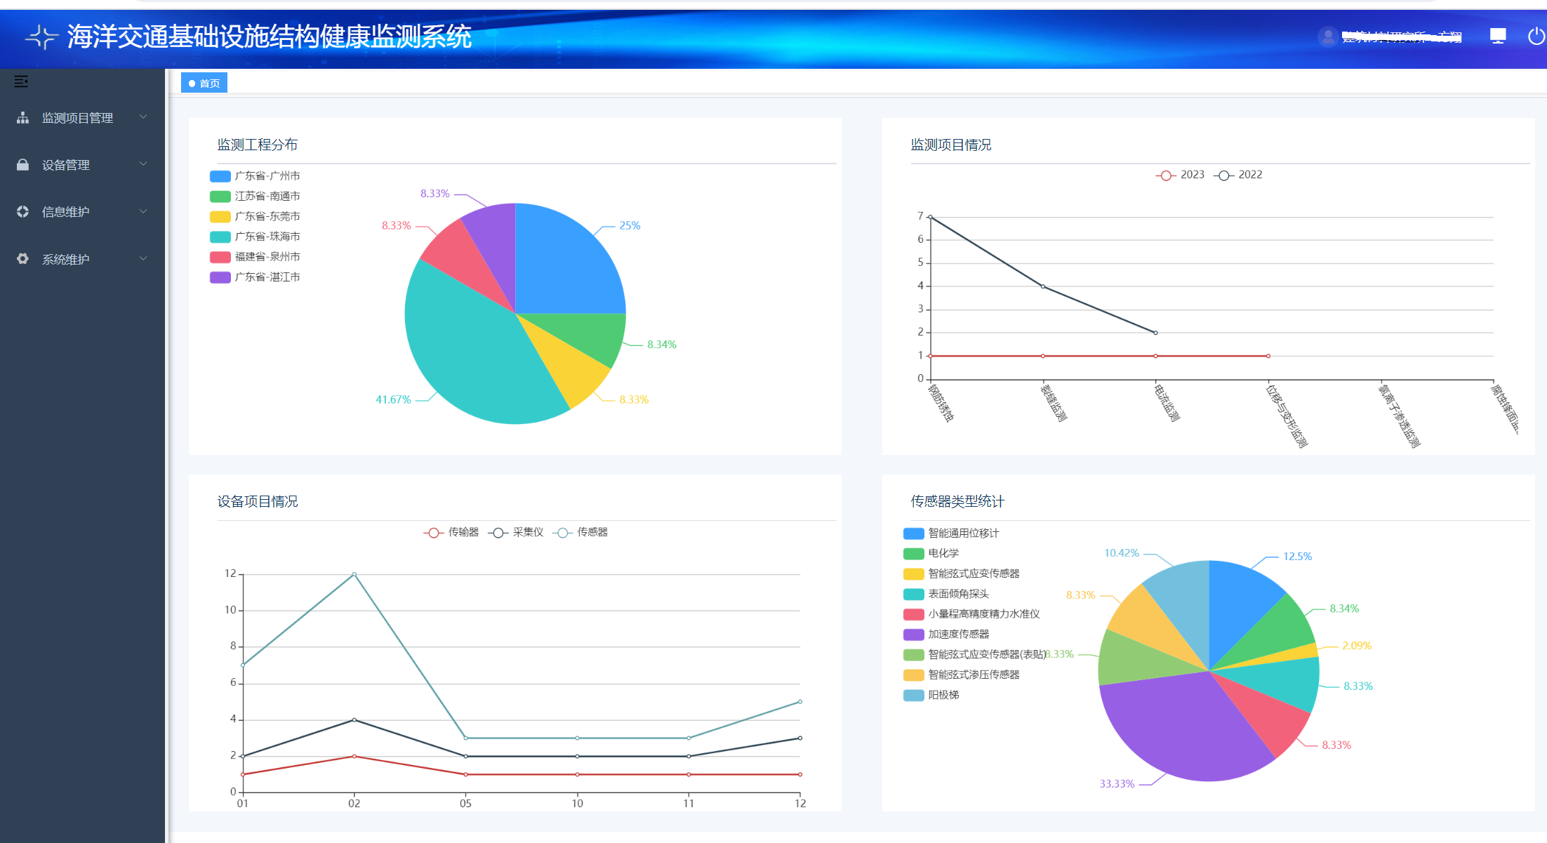Screen dimensions: 1547x843
Task: Click the 8.34% label on distribution pie
Action: click(x=662, y=345)
